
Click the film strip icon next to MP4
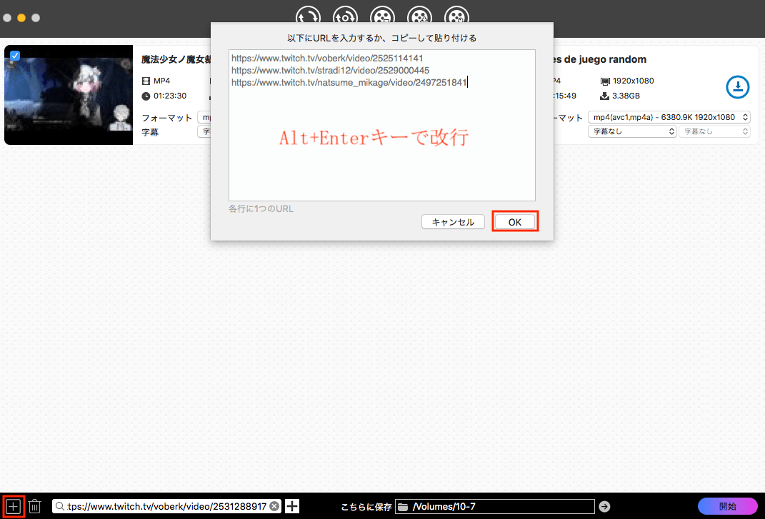[146, 81]
